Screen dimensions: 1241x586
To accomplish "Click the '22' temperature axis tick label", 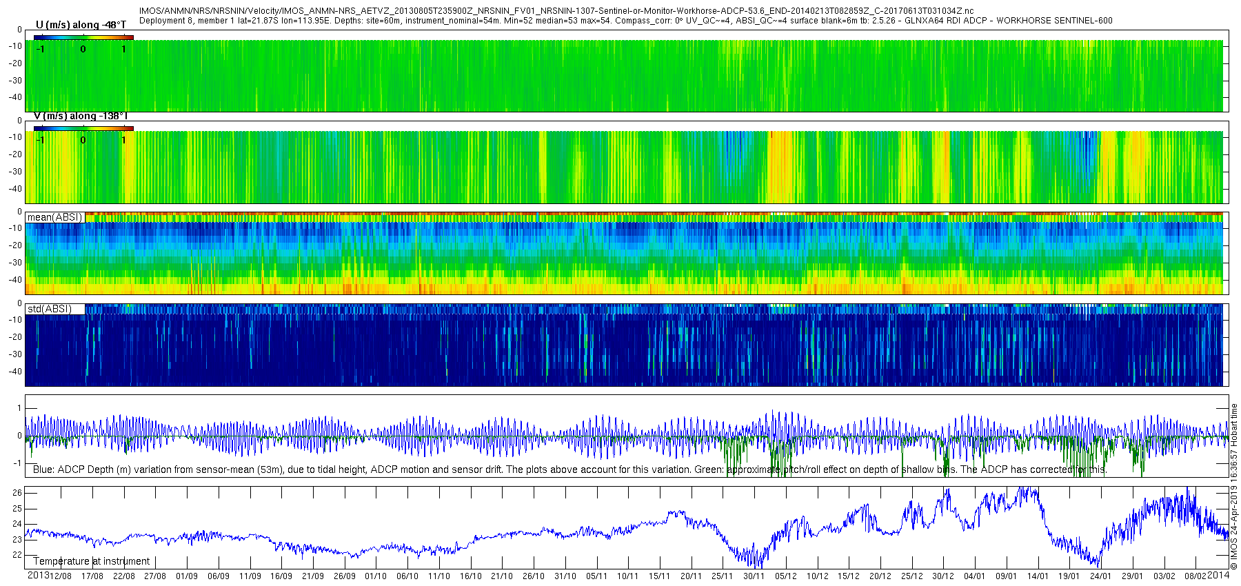I will pos(17,555).
